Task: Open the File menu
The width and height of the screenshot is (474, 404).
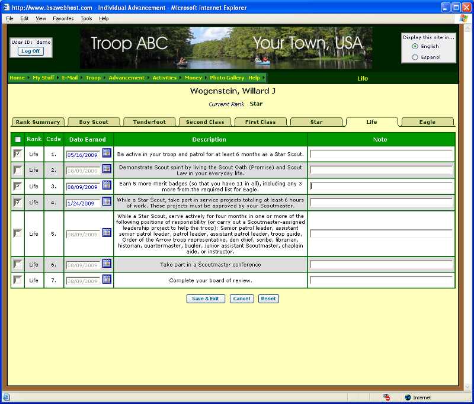Action: 9,18
